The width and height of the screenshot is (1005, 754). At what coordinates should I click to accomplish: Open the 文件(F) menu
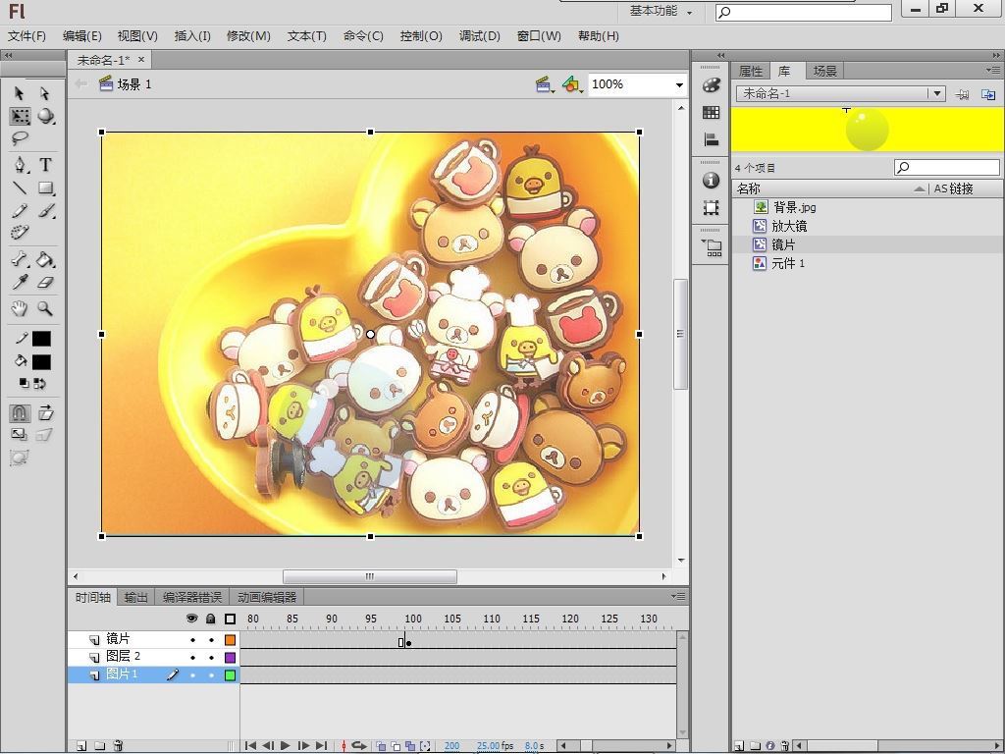click(x=26, y=36)
